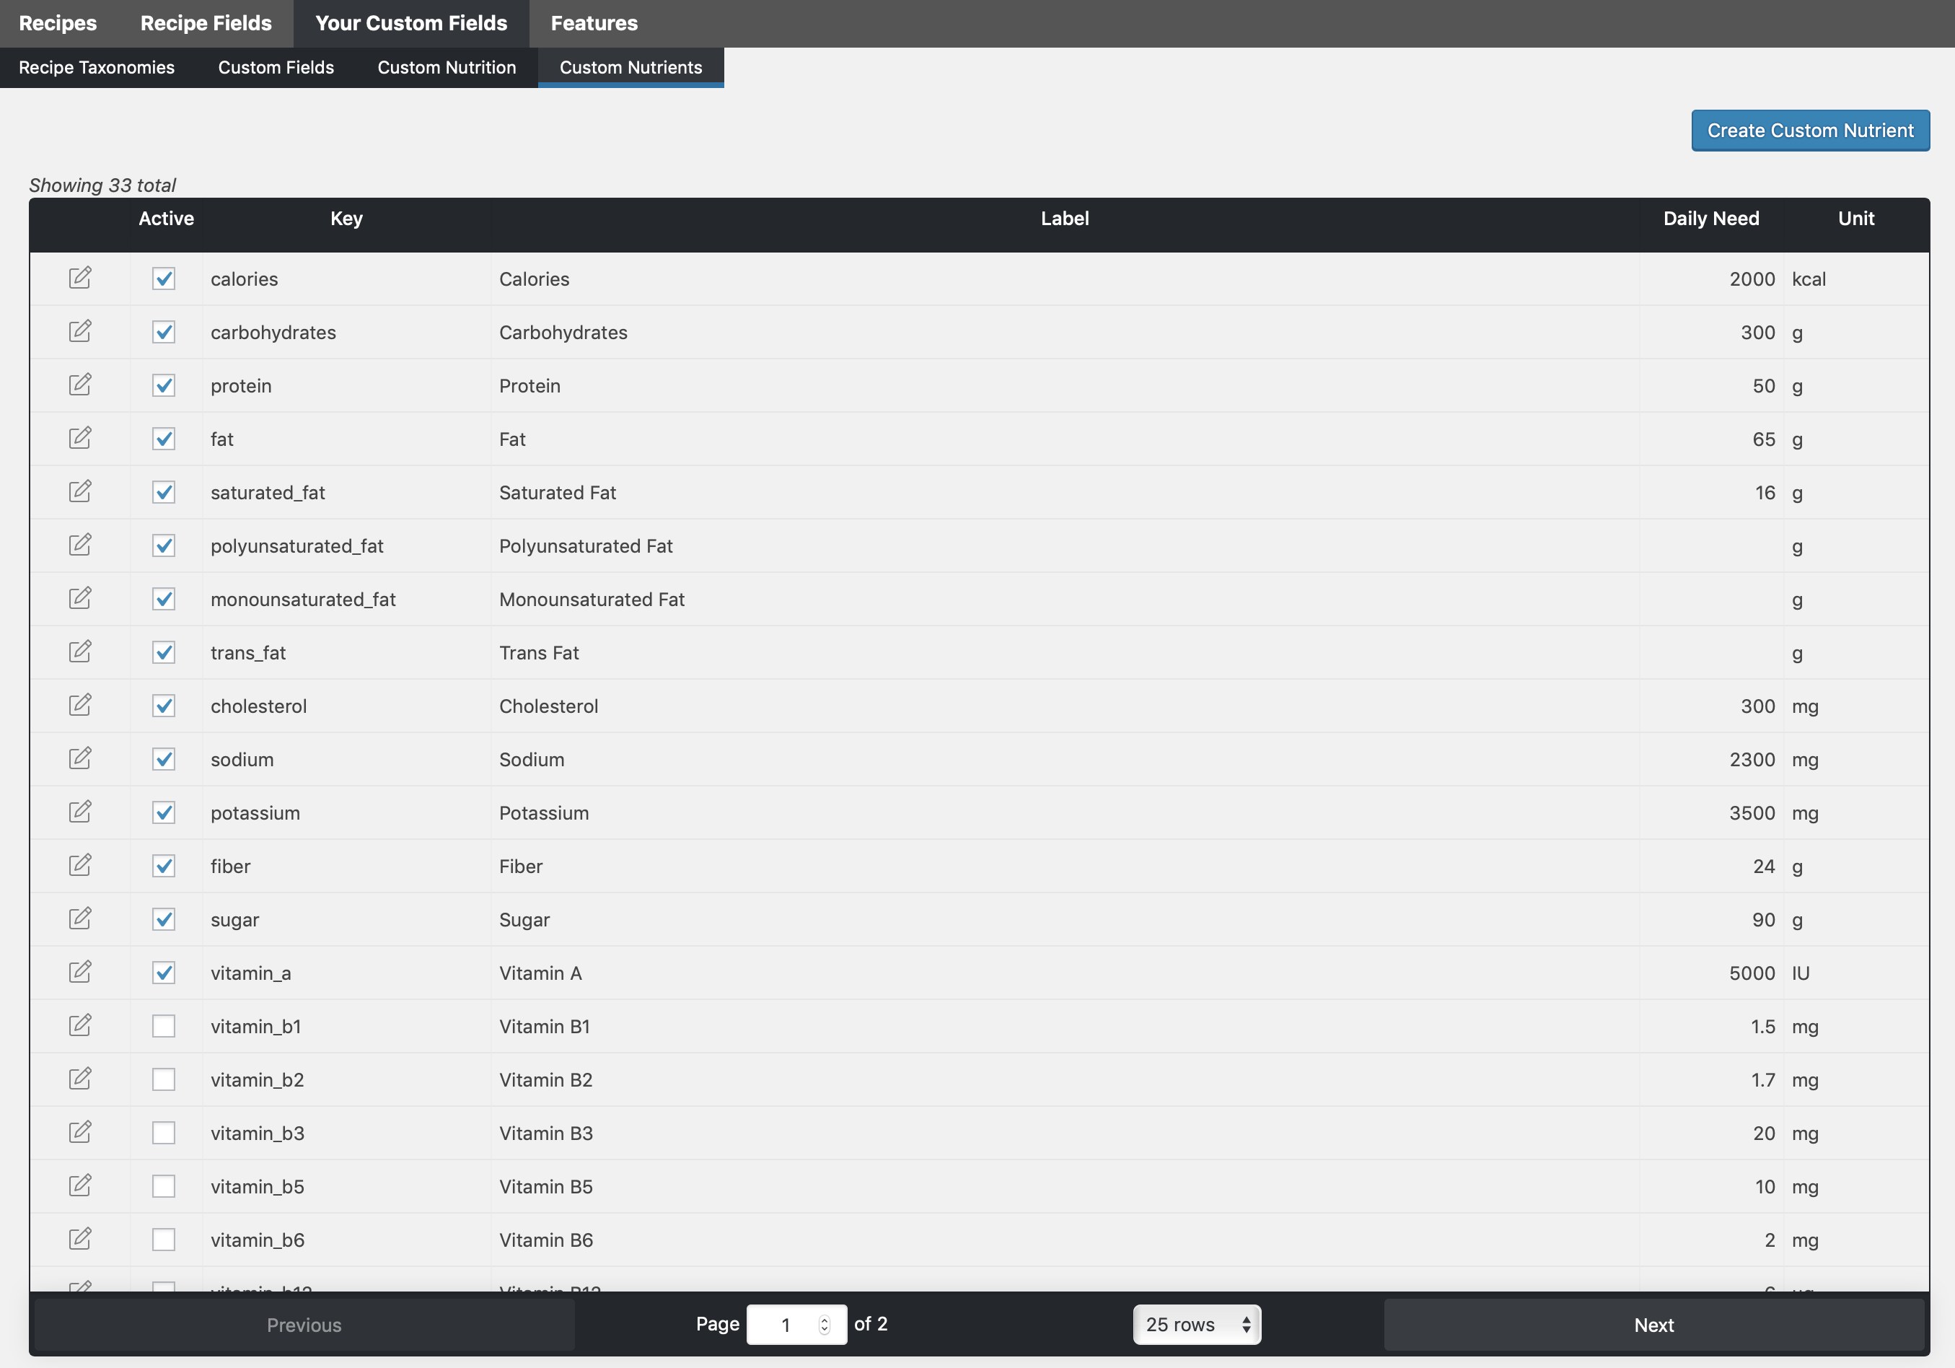1955x1368 pixels.
Task: Edit the sodium nutrient row
Action: pyautogui.click(x=80, y=758)
